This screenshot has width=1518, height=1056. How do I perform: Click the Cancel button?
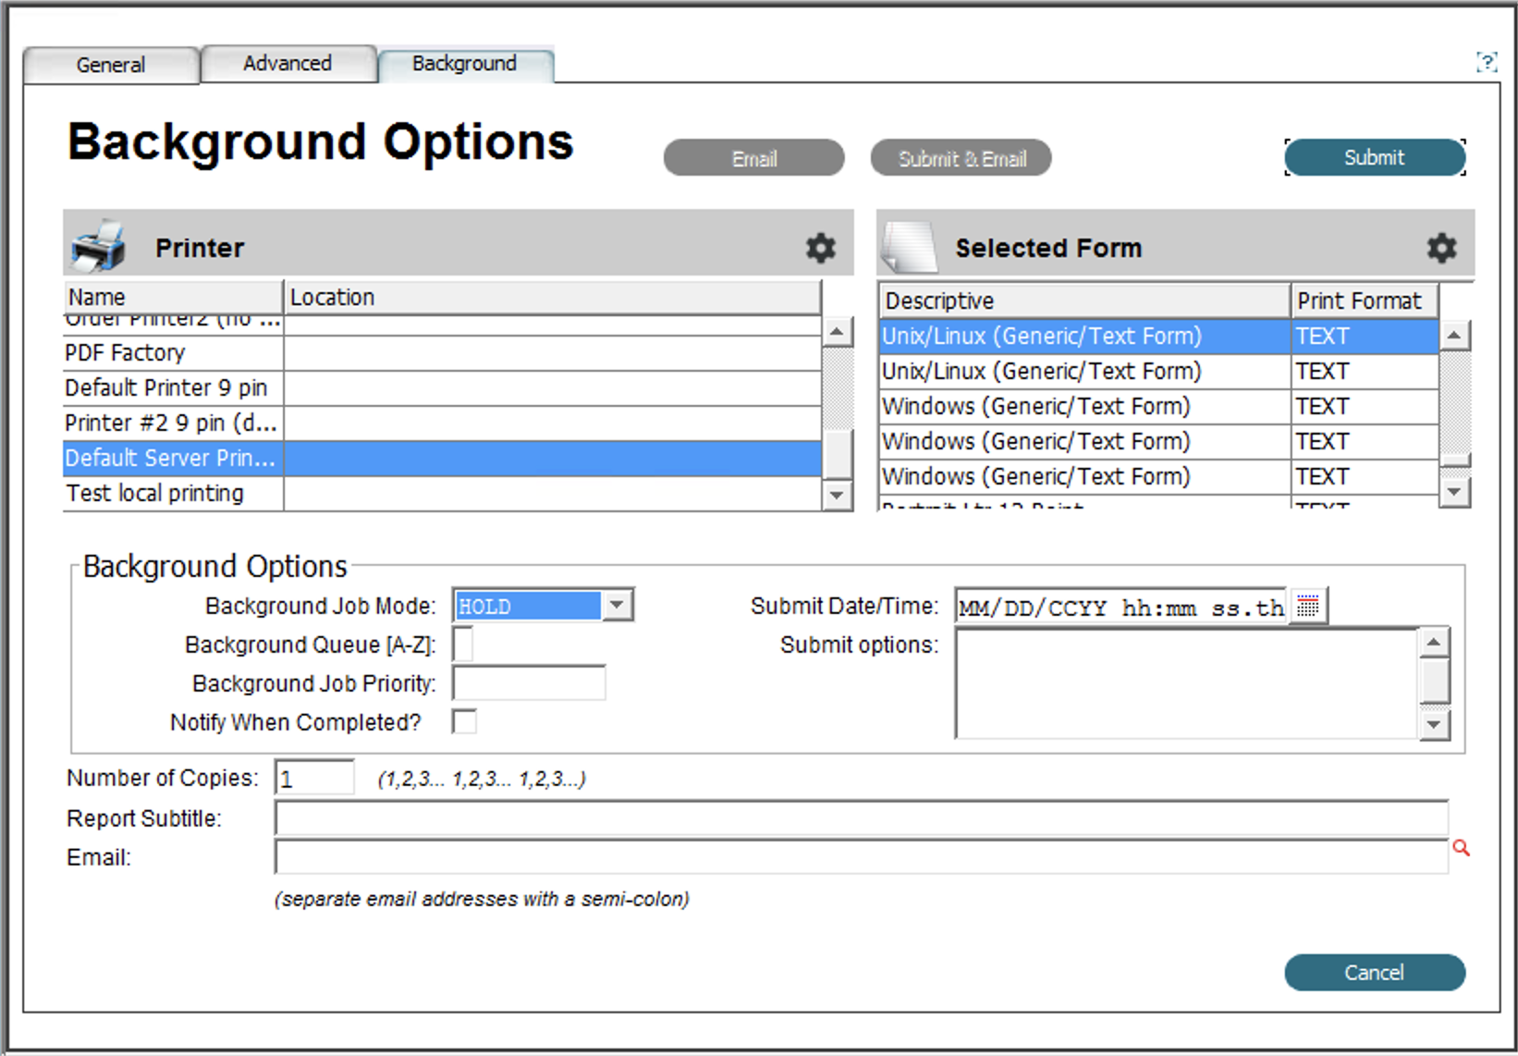pyautogui.click(x=1374, y=973)
